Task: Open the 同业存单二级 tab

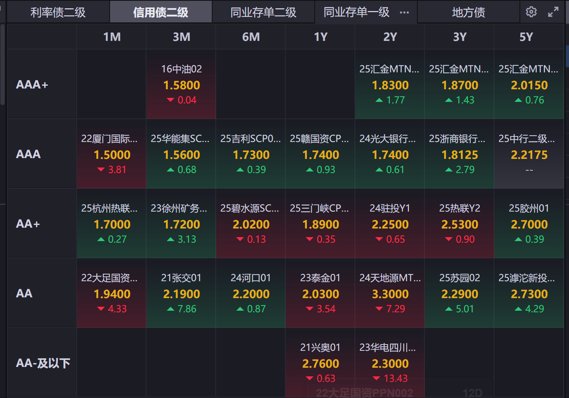Action: click(263, 13)
